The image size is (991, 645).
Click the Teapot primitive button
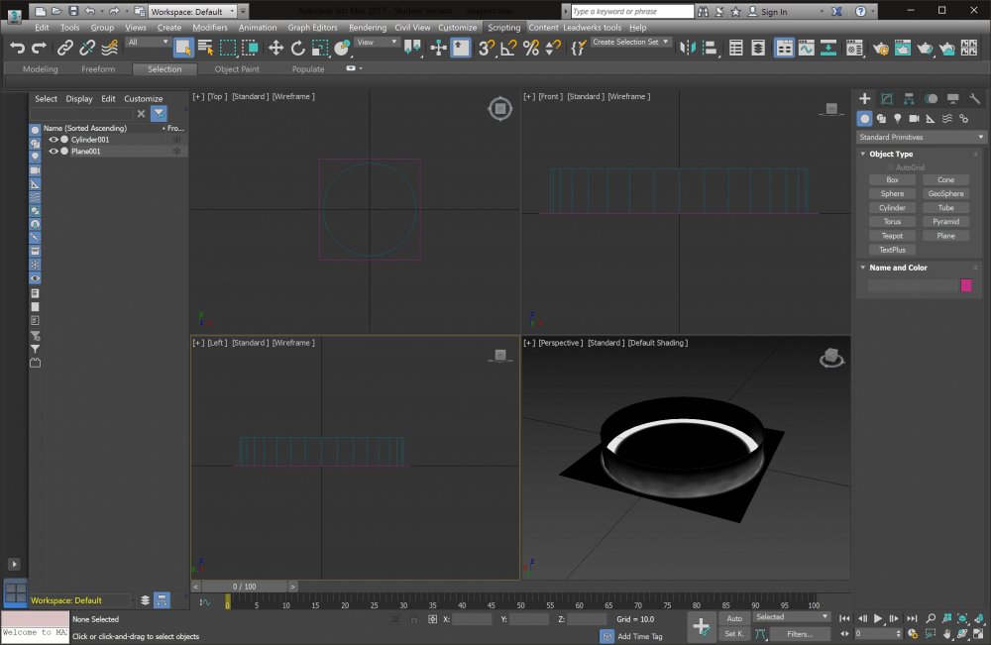point(892,236)
